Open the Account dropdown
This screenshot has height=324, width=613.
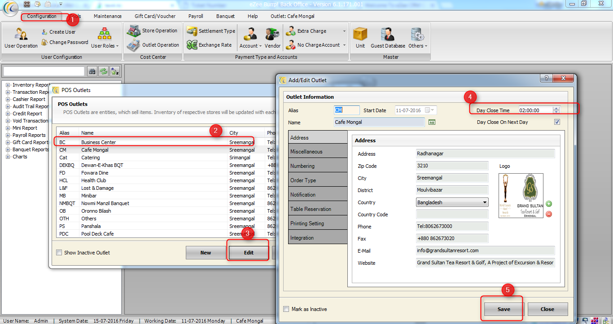(250, 38)
